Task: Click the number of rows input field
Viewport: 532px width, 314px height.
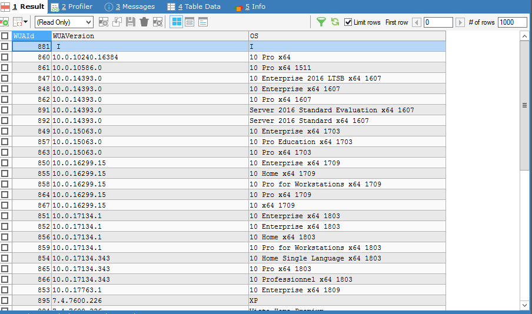Action: [x=512, y=22]
